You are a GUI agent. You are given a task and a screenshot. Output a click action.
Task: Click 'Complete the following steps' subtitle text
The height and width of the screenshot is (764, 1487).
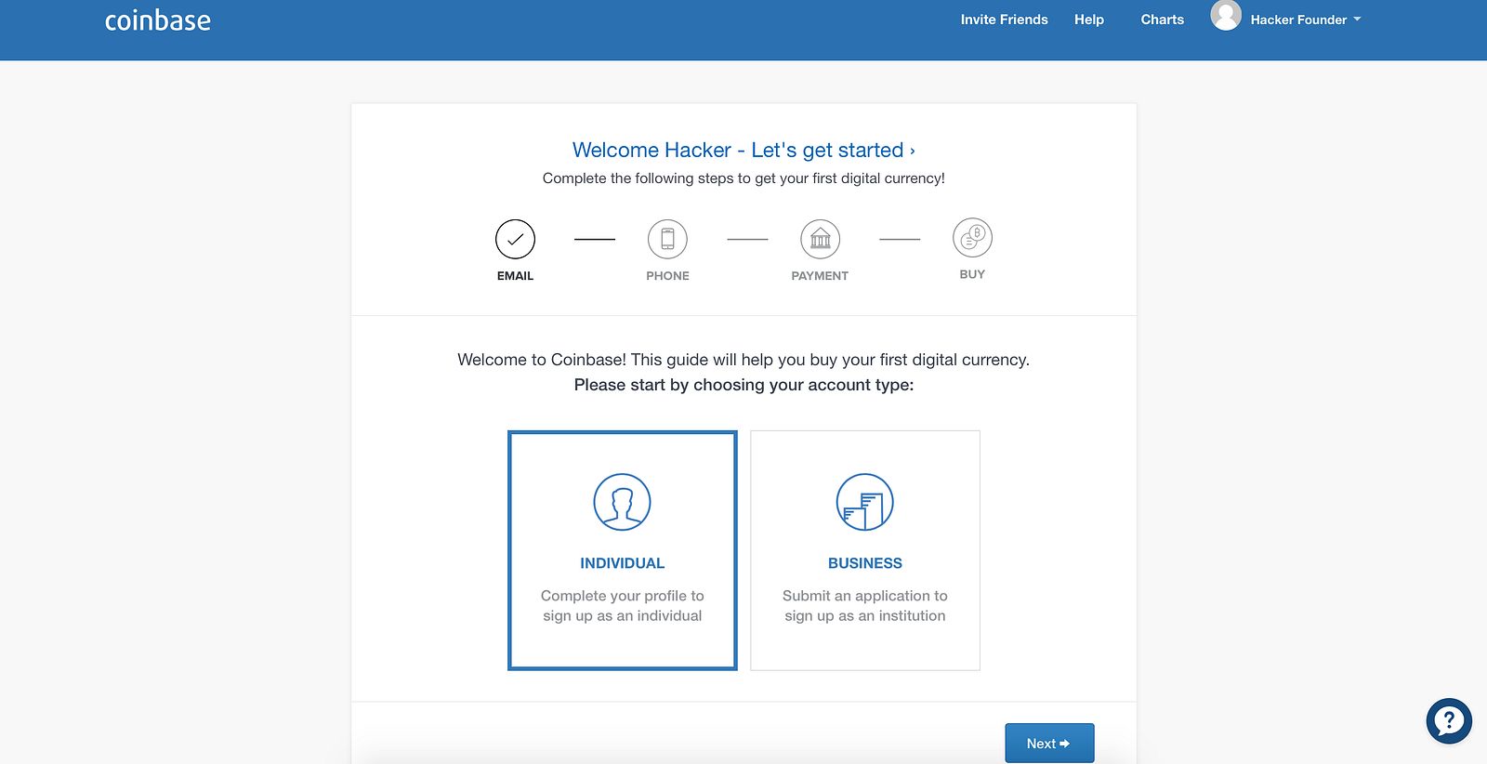743,178
